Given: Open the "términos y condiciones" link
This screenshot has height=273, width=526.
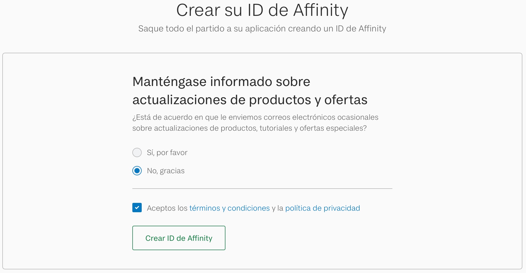Looking at the screenshot, I should coord(229,208).
